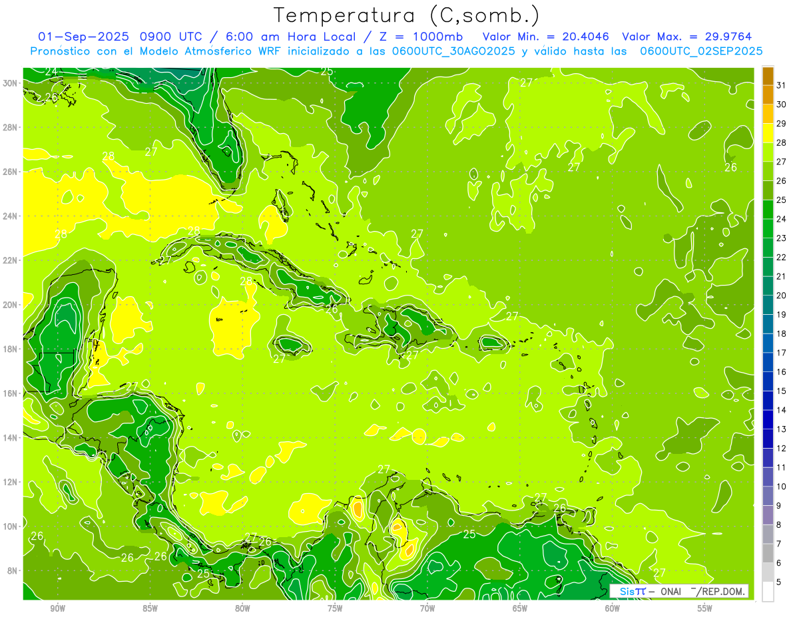This screenshot has height=617, width=799.
Task: Click the '0600UTC_30AGO2025' initialization time
Action: (453, 51)
